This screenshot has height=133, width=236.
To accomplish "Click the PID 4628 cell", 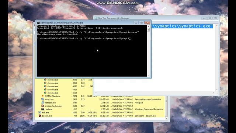I will (74, 106).
